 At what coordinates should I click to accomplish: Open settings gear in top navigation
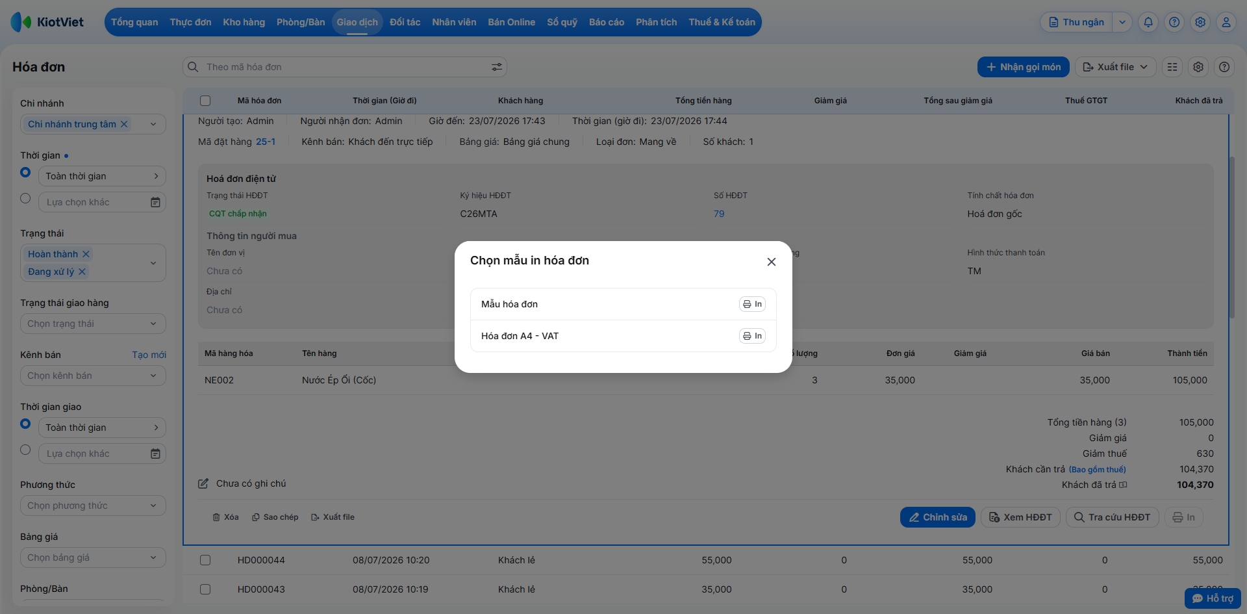(x=1200, y=22)
